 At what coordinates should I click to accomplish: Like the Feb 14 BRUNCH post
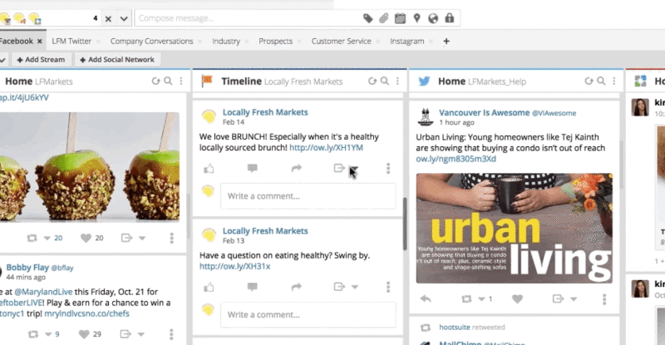(x=209, y=169)
